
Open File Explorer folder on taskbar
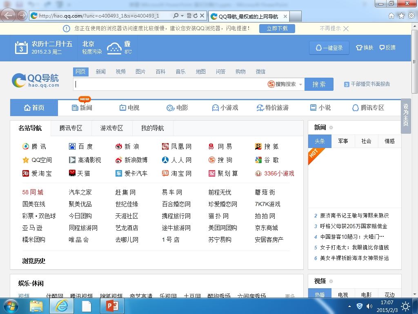[36, 306]
